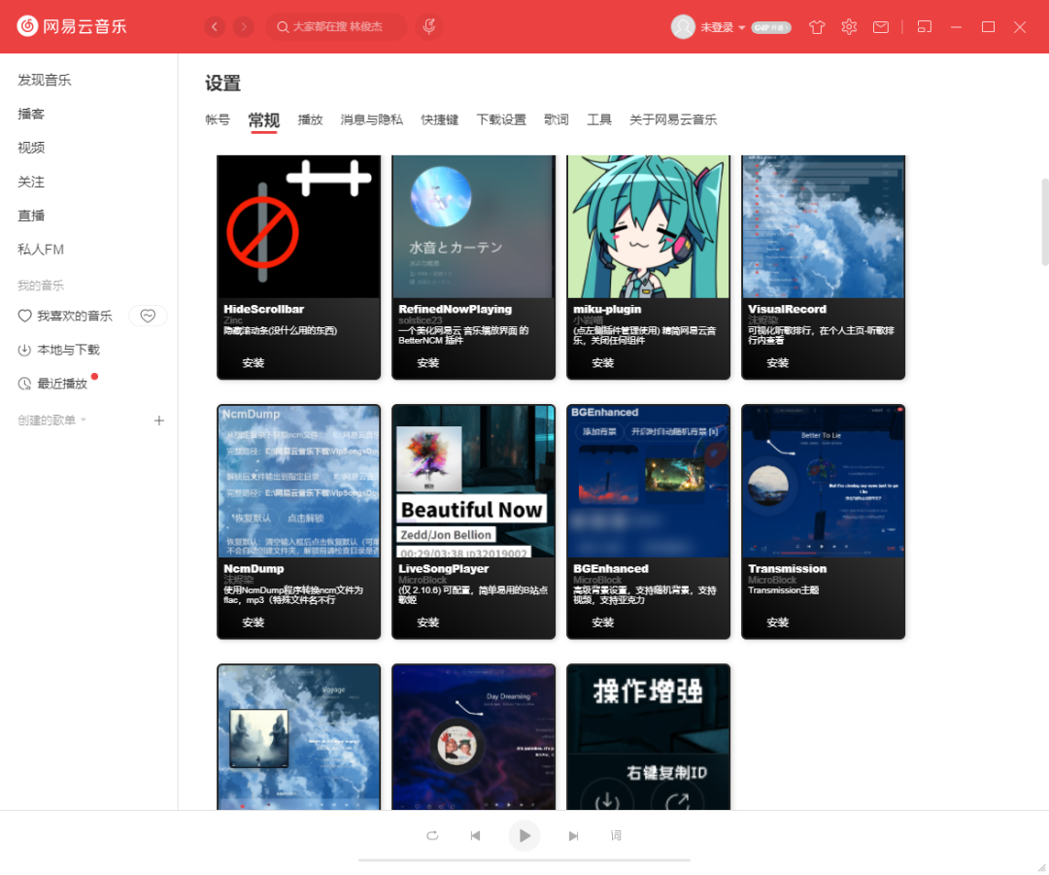Open 直播 in the sidebar
1049x875 pixels.
[x=31, y=216]
